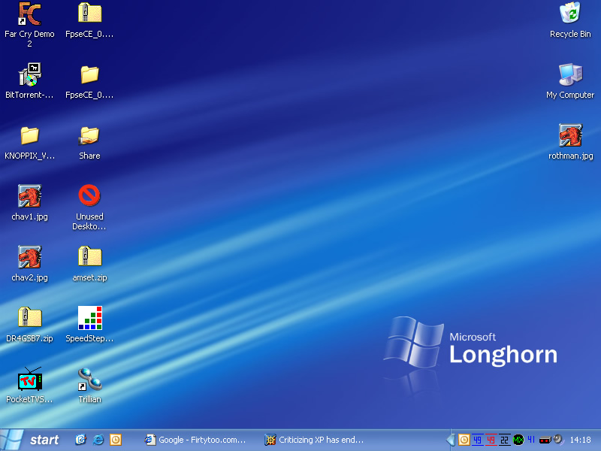601x451 pixels.
Task: Select the KNOPPIX folder on desktop
Action: pos(29,136)
